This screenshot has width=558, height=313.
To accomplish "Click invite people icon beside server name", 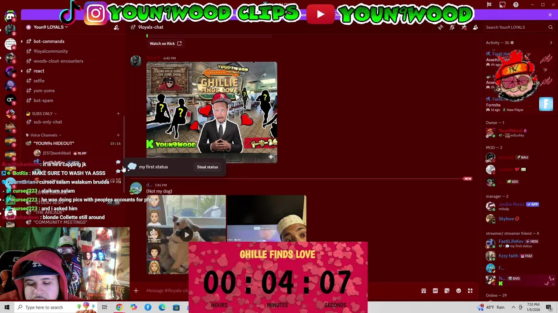I will coord(116,27).
